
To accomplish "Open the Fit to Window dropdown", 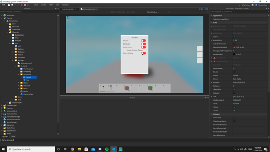I will click(153, 12).
